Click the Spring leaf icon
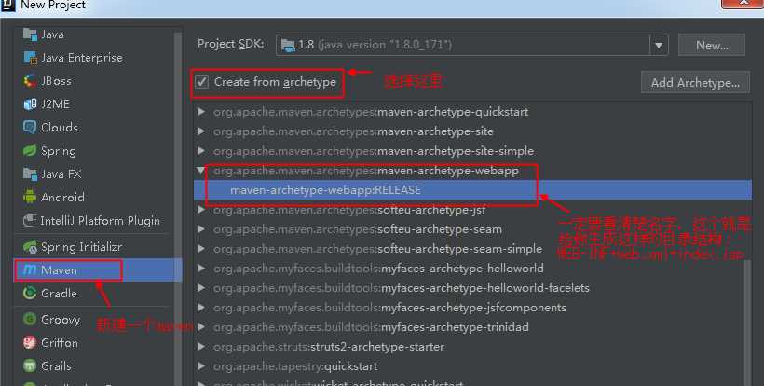Screen dimensions: 764x386 [x=30, y=151]
